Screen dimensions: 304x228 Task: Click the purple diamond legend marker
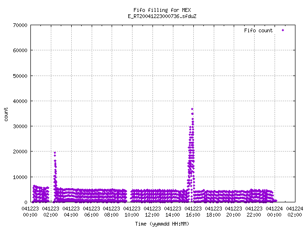pyautogui.click(x=283, y=30)
